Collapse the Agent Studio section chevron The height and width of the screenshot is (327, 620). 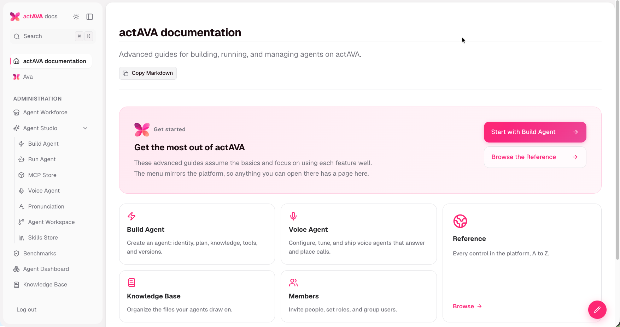(x=85, y=128)
